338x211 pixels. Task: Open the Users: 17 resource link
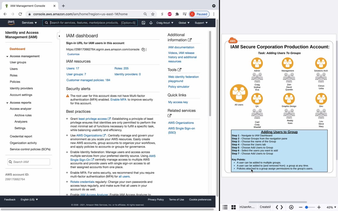tap(73, 68)
